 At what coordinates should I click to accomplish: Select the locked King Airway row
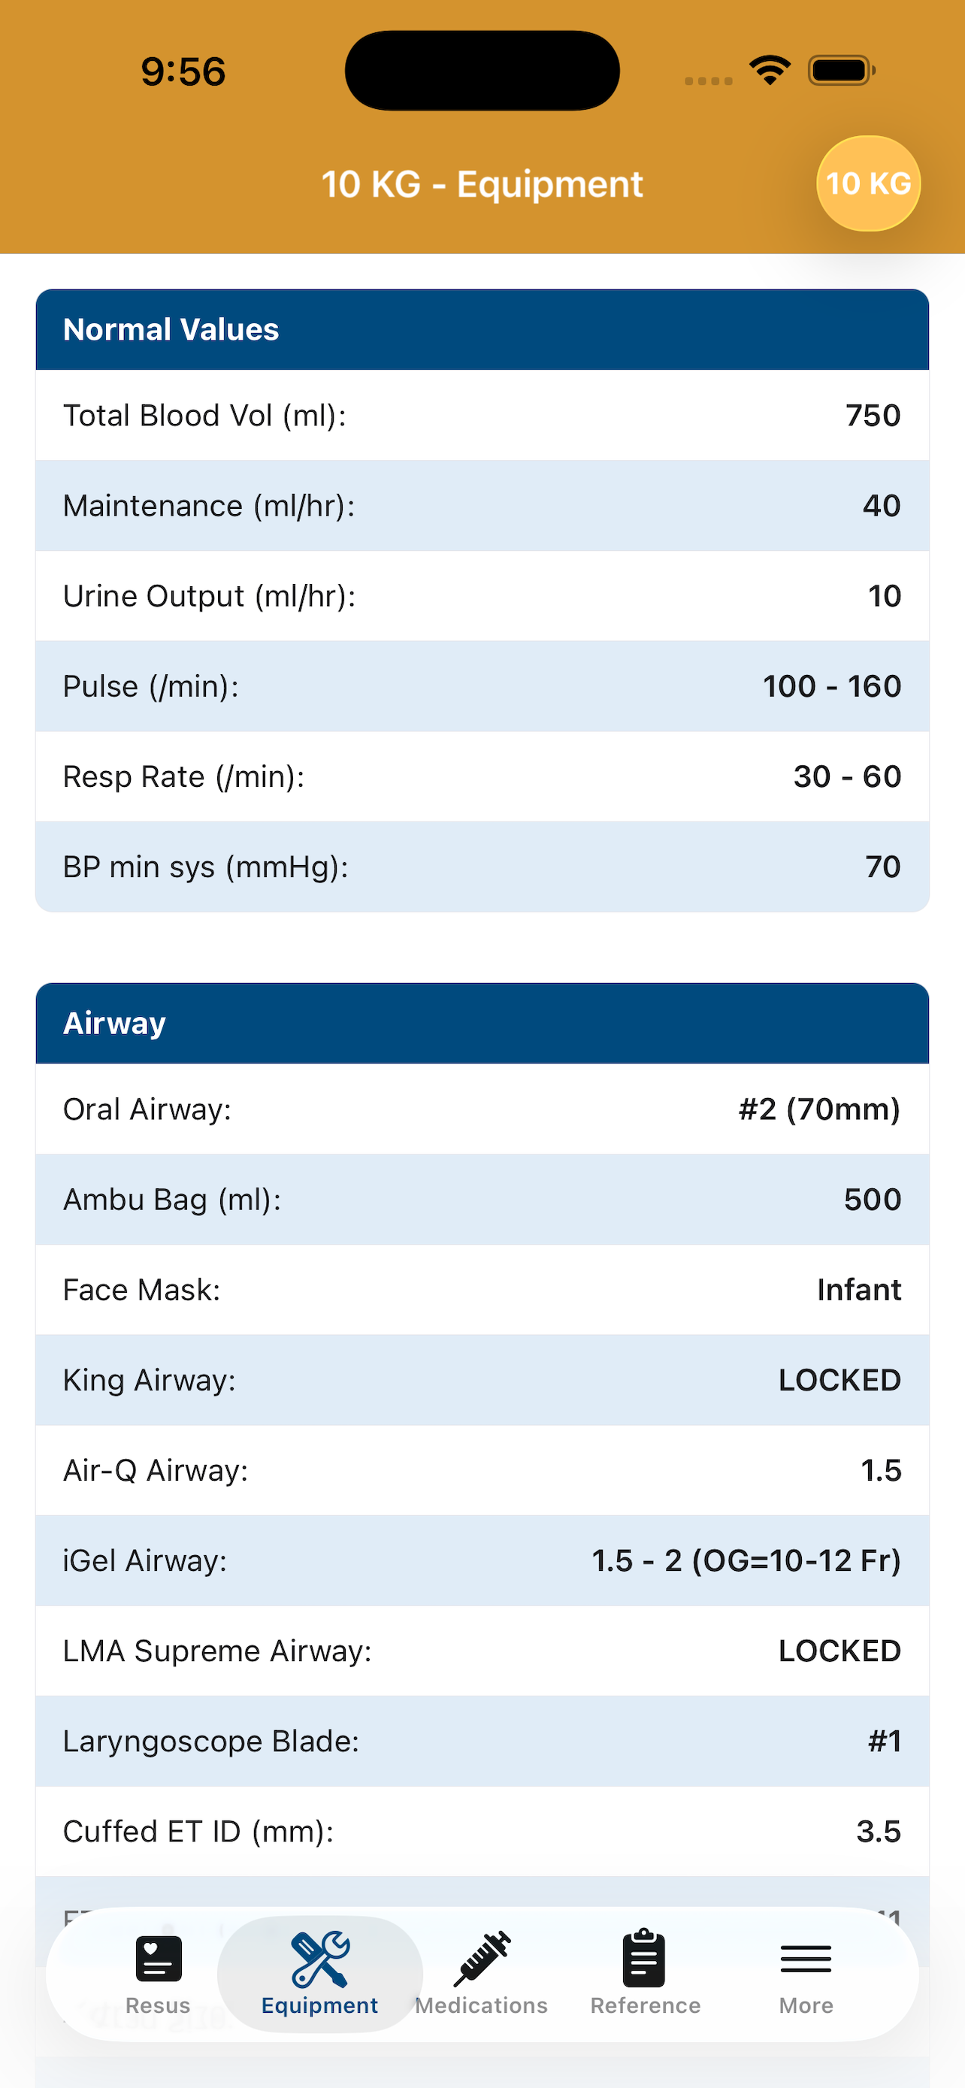[482, 1379]
